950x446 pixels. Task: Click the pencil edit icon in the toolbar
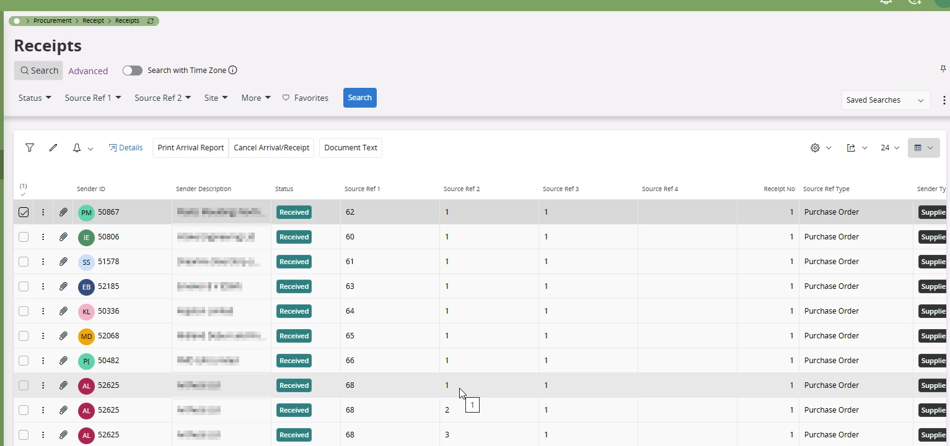tap(53, 148)
